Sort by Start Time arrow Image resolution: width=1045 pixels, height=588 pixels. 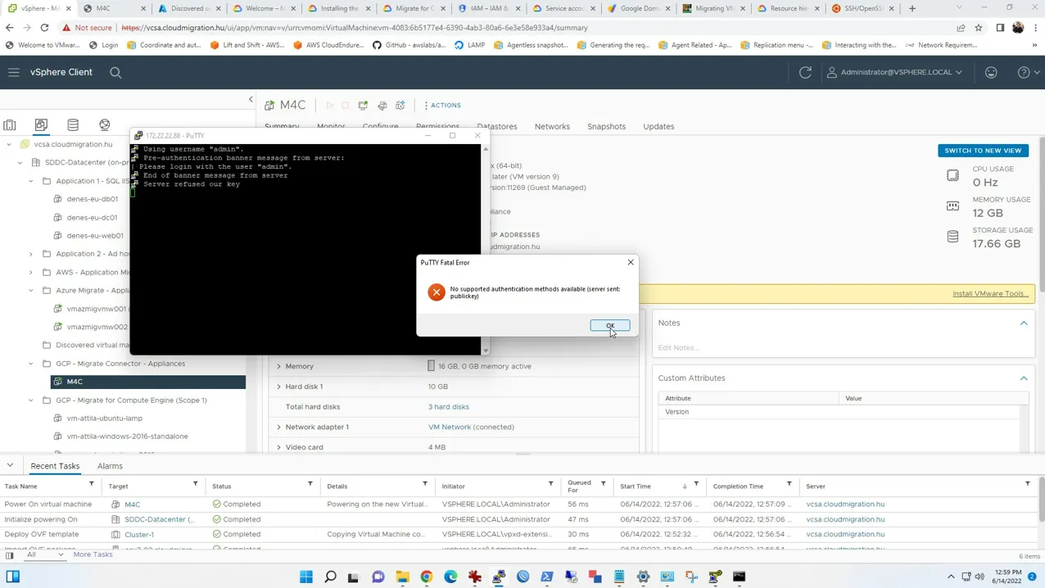(685, 486)
